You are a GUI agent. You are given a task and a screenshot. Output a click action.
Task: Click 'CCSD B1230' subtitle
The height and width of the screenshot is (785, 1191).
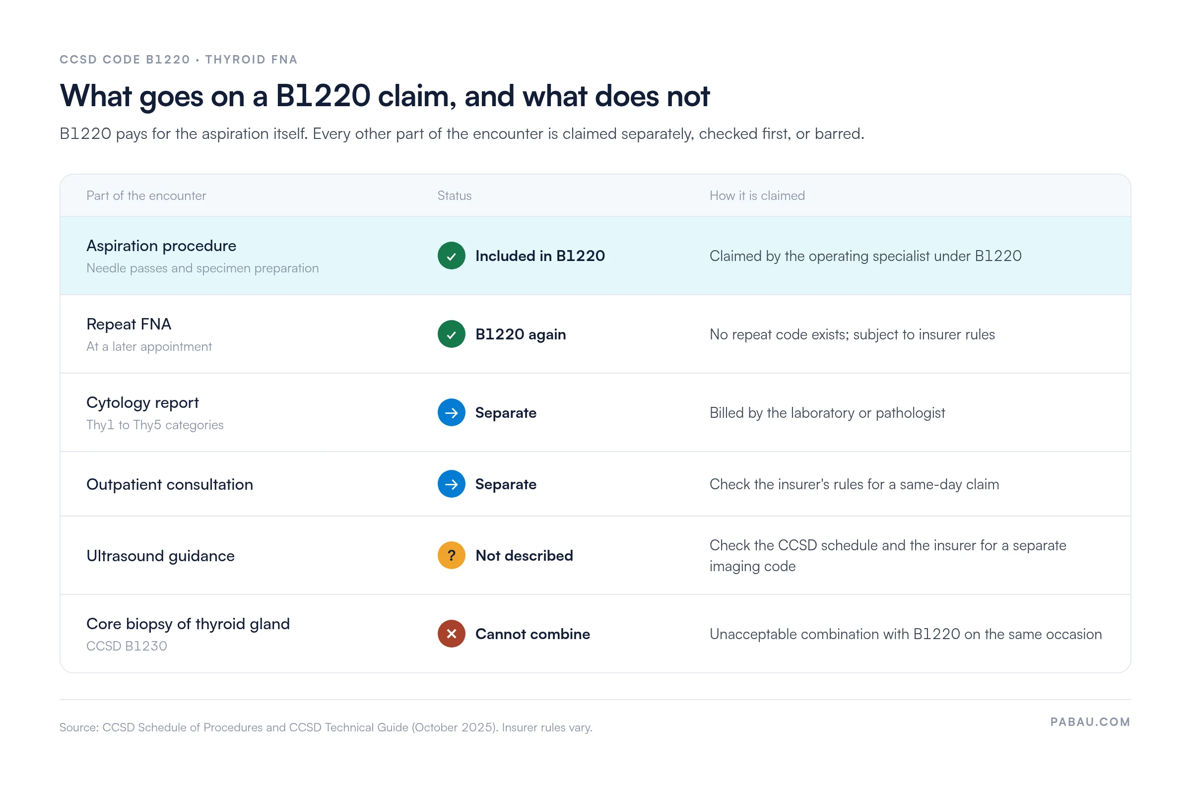[x=126, y=646]
